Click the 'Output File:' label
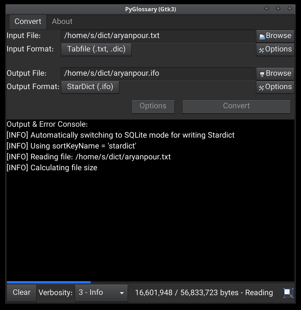Image resolution: width=301 pixels, height=310 pixels. pyautogui.click(x=26, y=74)
